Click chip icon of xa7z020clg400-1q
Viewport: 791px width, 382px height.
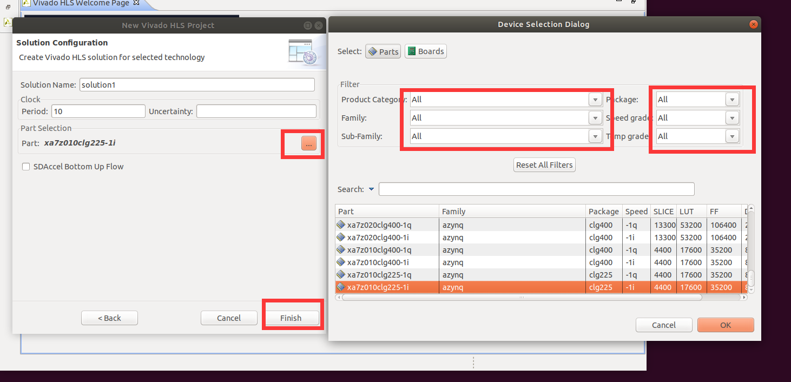[x=341, y=225]
